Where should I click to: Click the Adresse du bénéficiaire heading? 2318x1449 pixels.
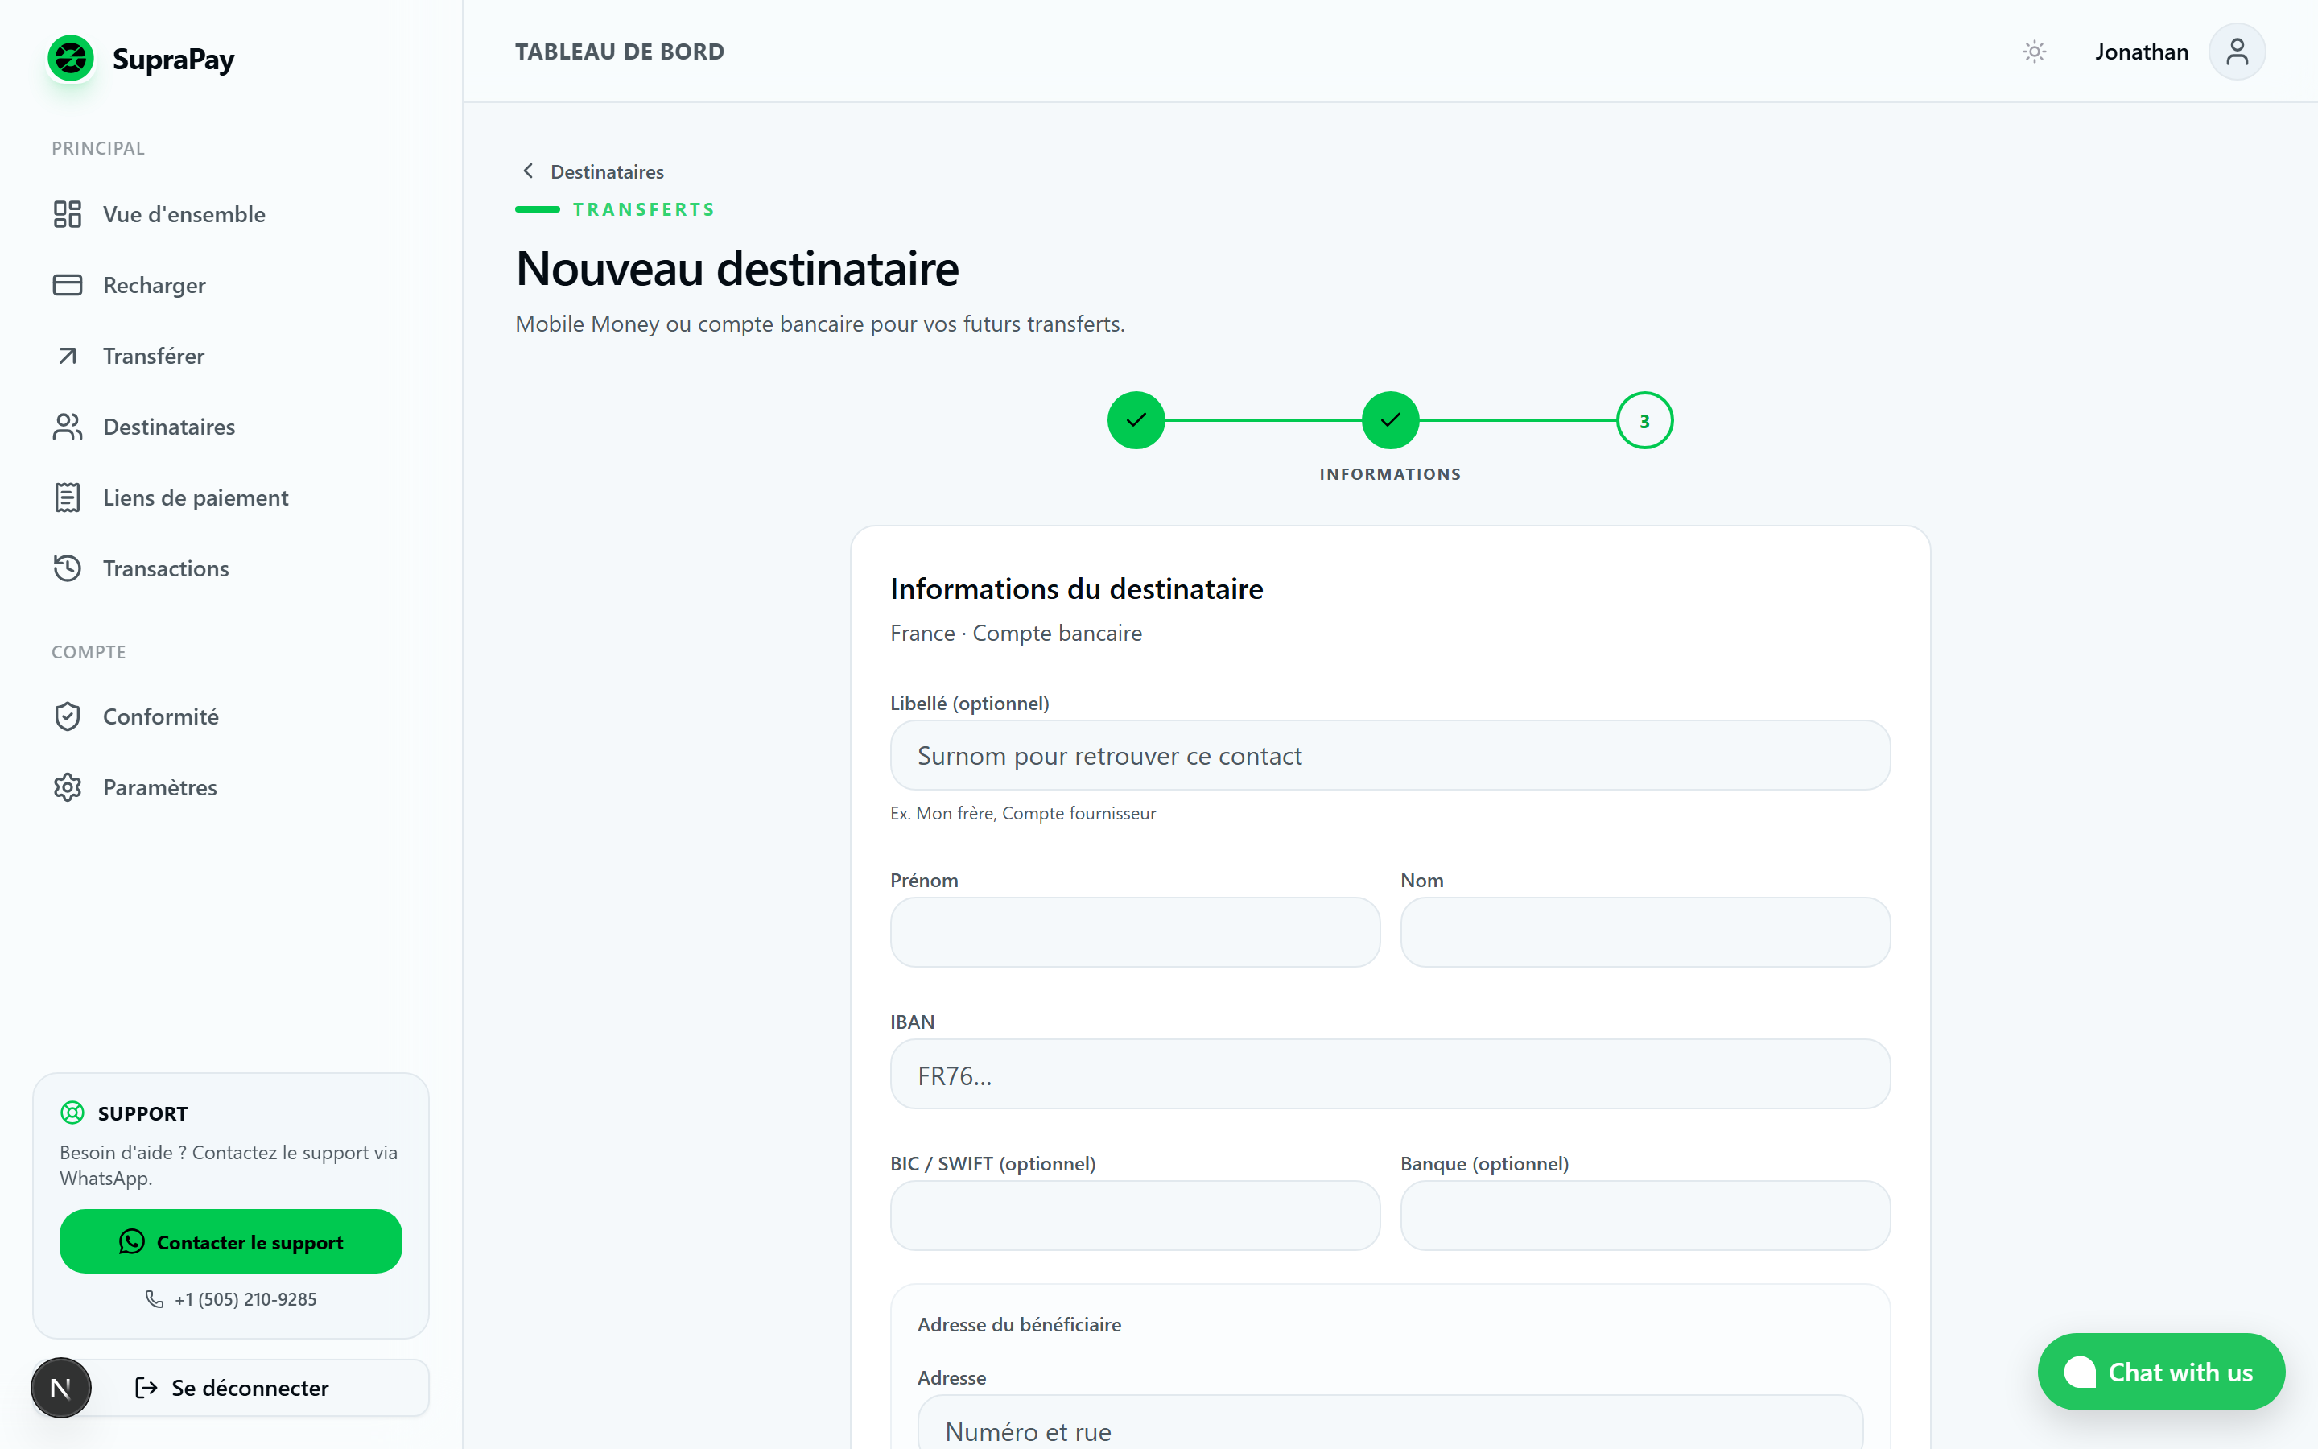1019,1324
